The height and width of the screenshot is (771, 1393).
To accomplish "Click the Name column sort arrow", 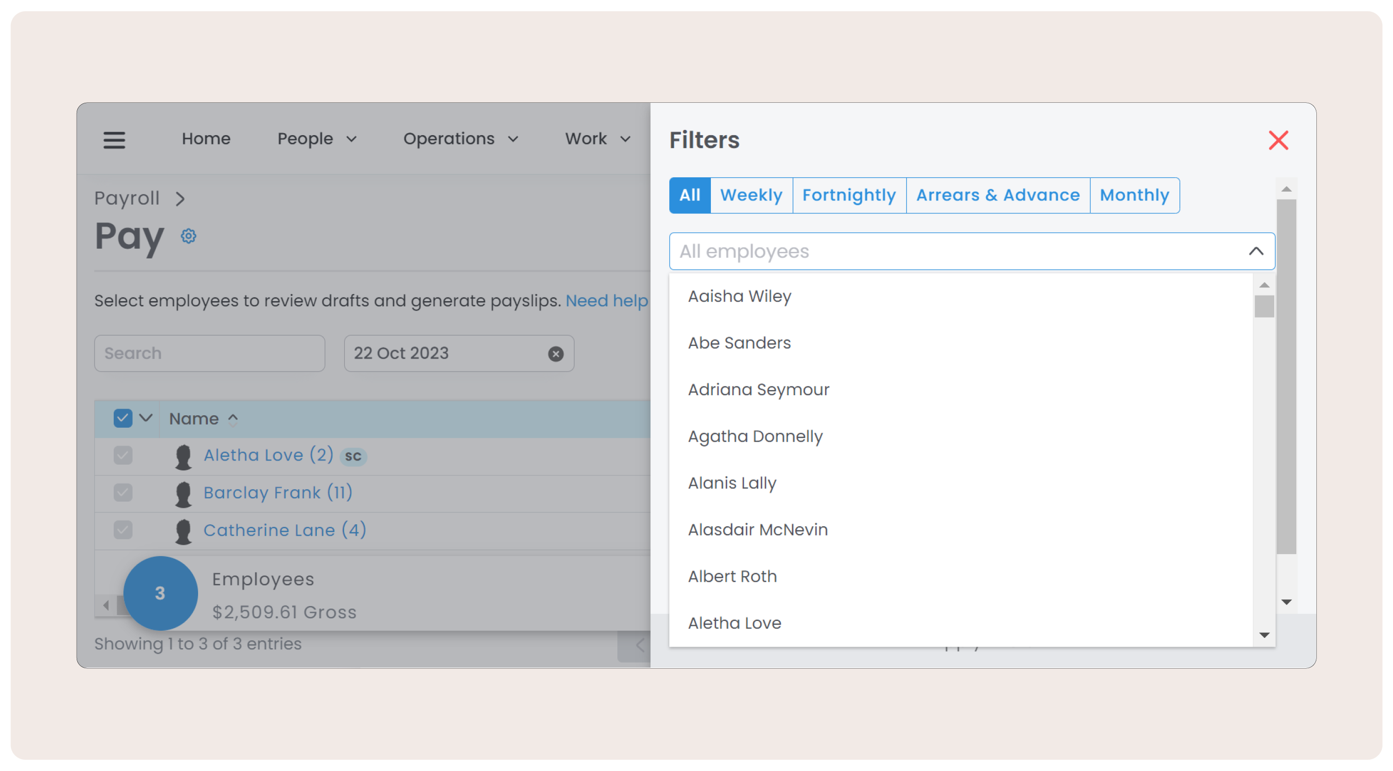I will [x=233, y=419].
